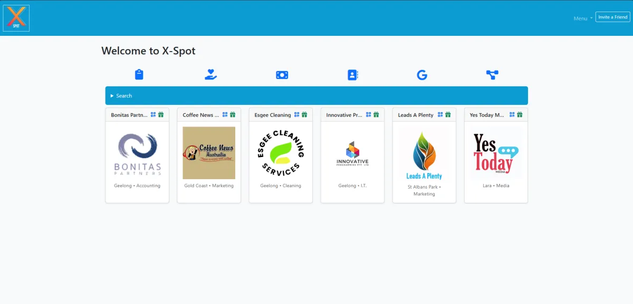Open gift icon on Bonitas Partners card
This screenshot has width=633, height=304.
161,115
